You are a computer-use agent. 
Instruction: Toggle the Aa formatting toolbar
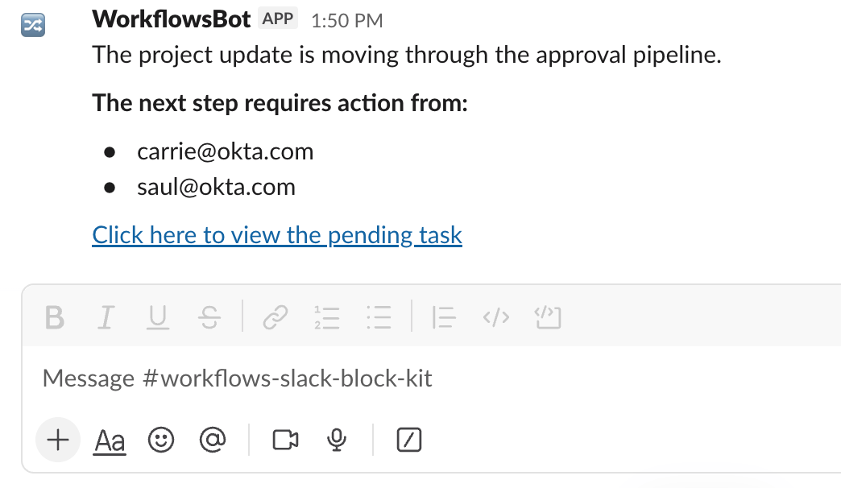point(110,440)
